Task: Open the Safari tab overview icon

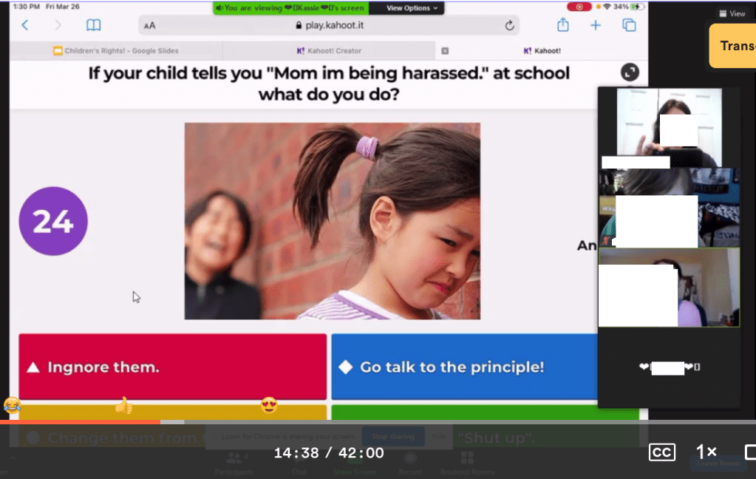Action: [x=629, y=25]
